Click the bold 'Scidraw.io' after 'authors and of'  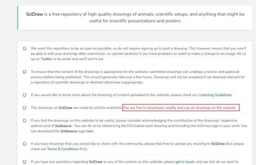coord(63,126)
